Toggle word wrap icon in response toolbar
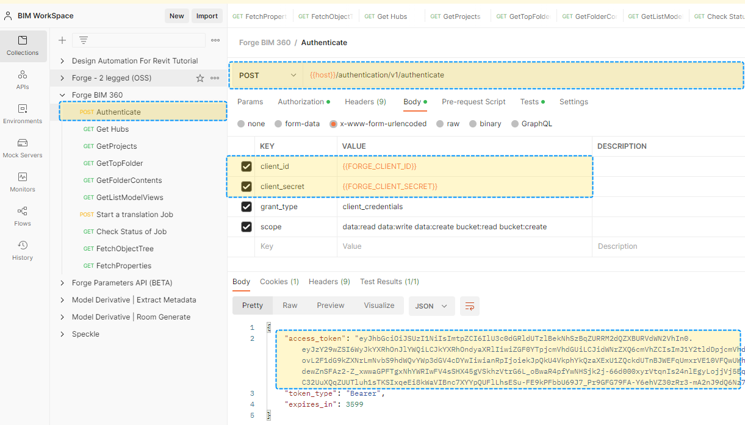 click(x=470, y=306)
